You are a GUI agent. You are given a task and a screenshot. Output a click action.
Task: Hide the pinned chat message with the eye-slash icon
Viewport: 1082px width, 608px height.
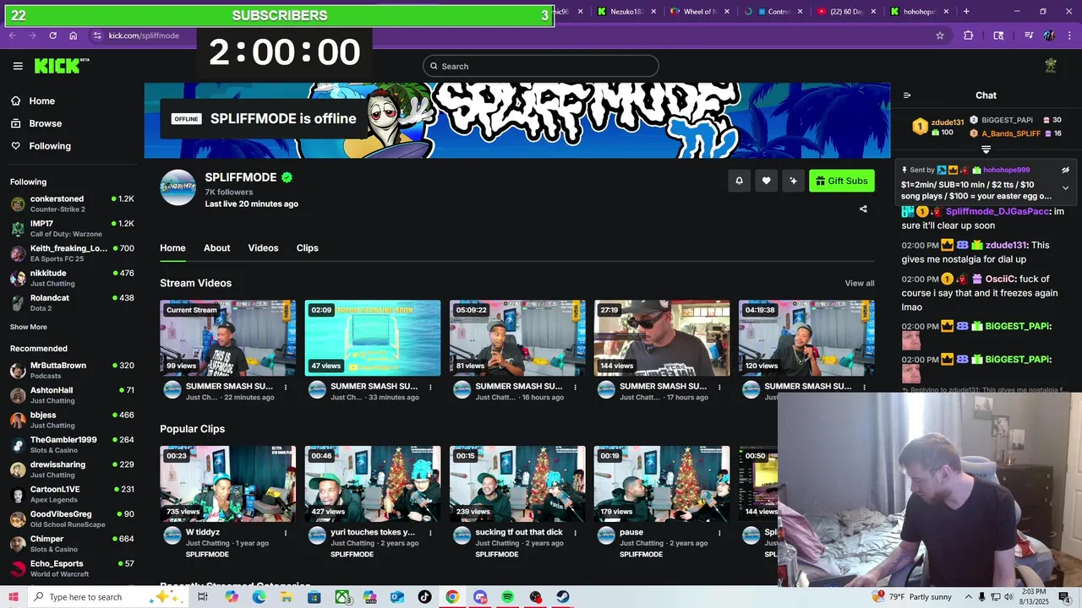point(1065,170)
